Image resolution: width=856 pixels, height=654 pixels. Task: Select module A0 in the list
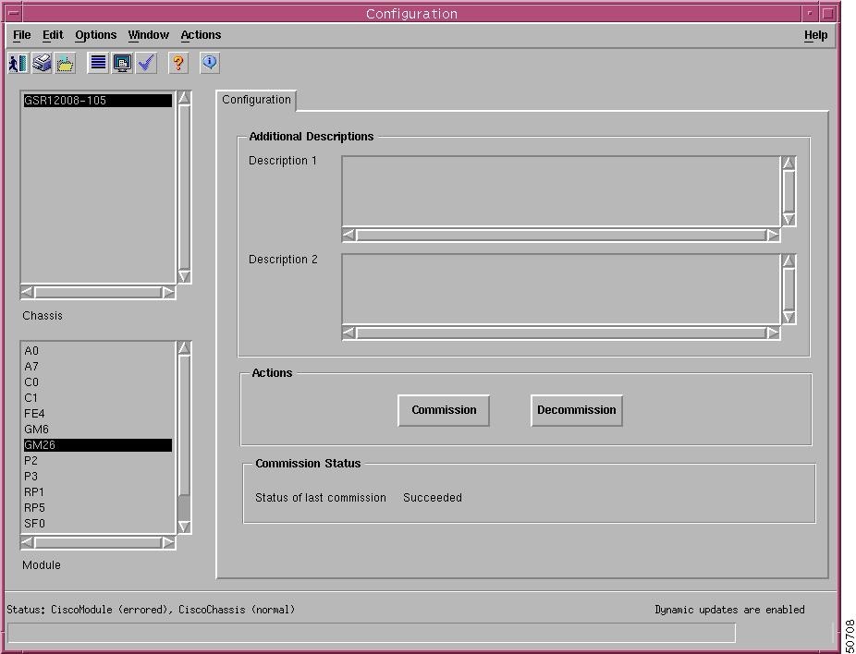(98, 351)
